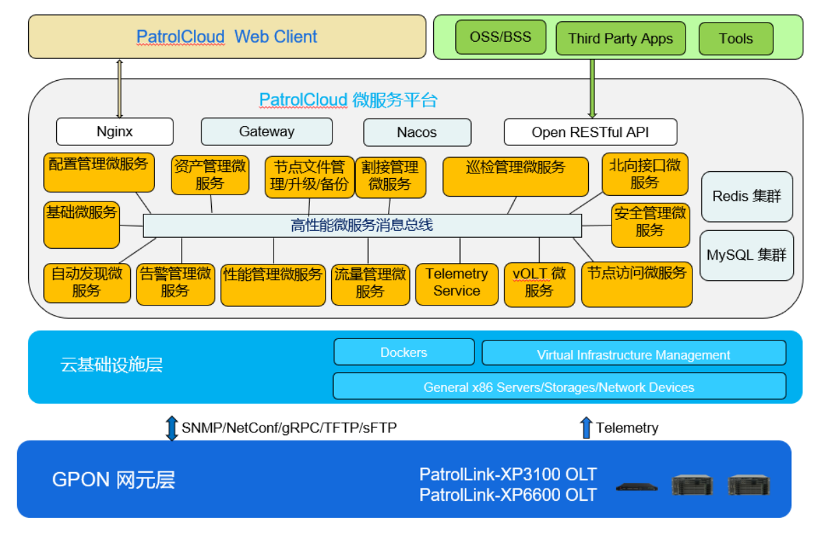This screenshot has height=546, width=822.
Task: Select the Nginx box
Action: pyautogui.click(x=114, y=132)
